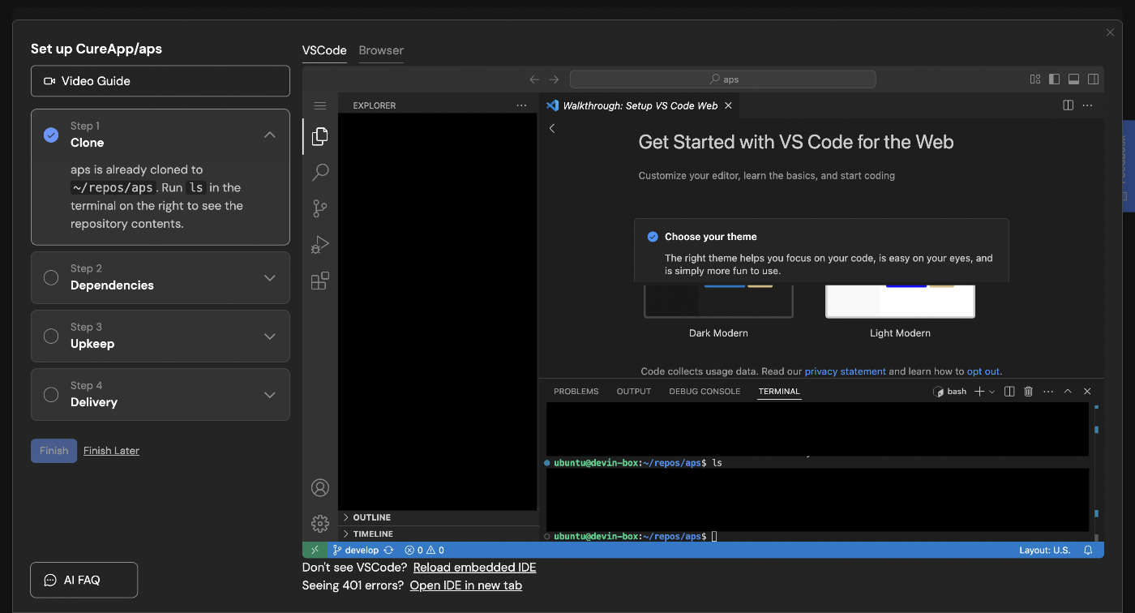The height and width of the screenshot is (613, 1135).
Task: Select the TERMINAL panel tab
Action: (x=779, y=391)
